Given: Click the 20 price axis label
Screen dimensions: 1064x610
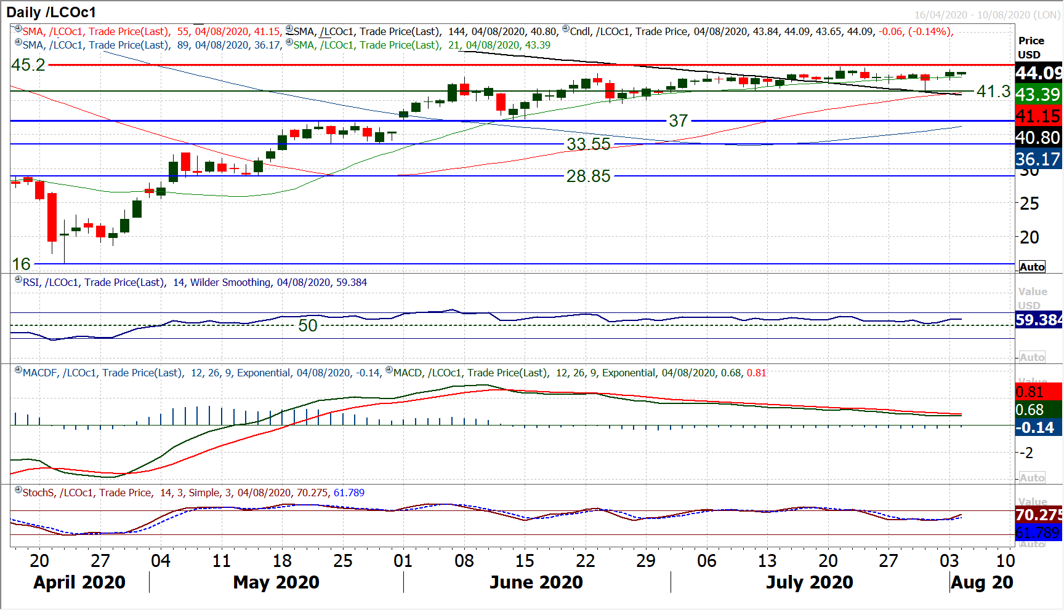Looking at the screenshot, I should [1030, 237].
